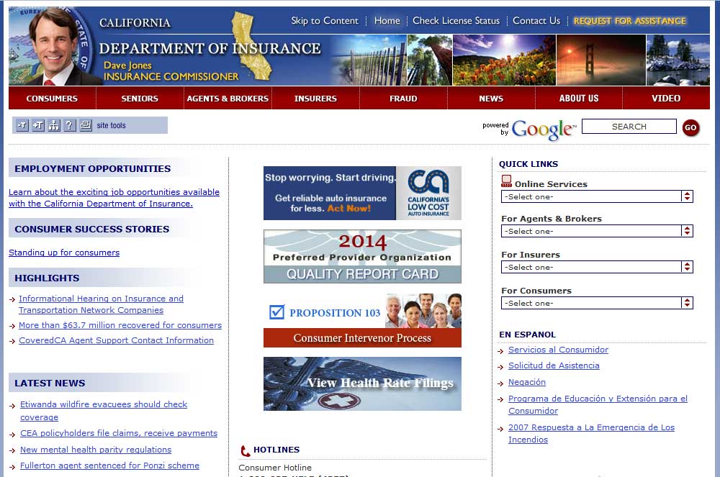Open the More than $63.7 million recovered link
720x477 pixels.
120,325
